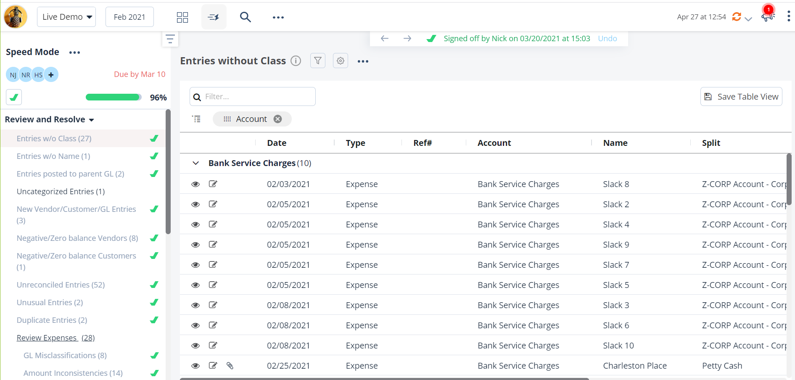795x380 pixels.
Task: Open table settings gear icon
Action: [340, 61]
